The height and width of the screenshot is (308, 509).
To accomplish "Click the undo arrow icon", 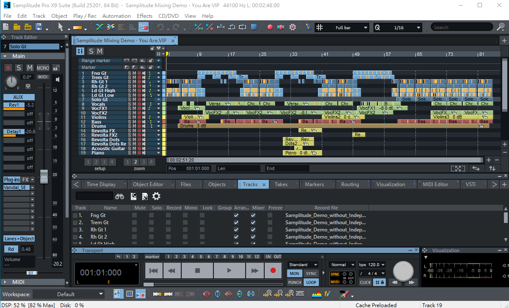I will point(160,27).
